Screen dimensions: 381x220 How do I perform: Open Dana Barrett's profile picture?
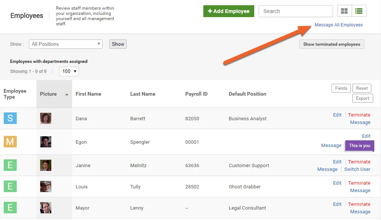[46, 118]
